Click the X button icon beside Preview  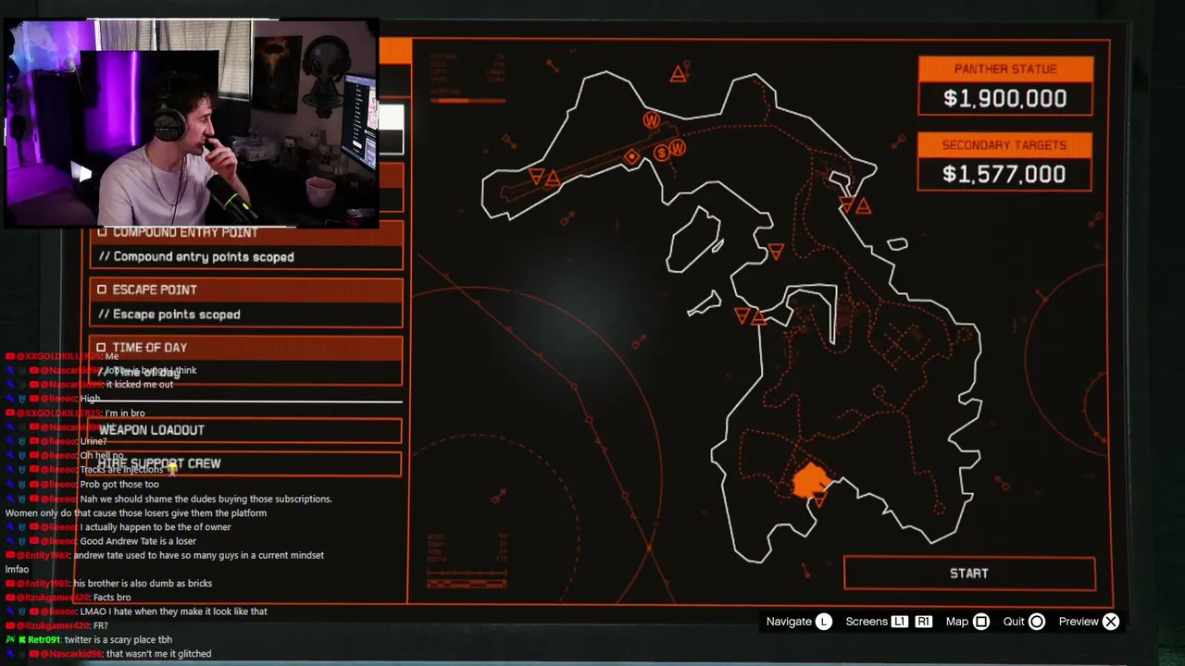point(1111,622)
